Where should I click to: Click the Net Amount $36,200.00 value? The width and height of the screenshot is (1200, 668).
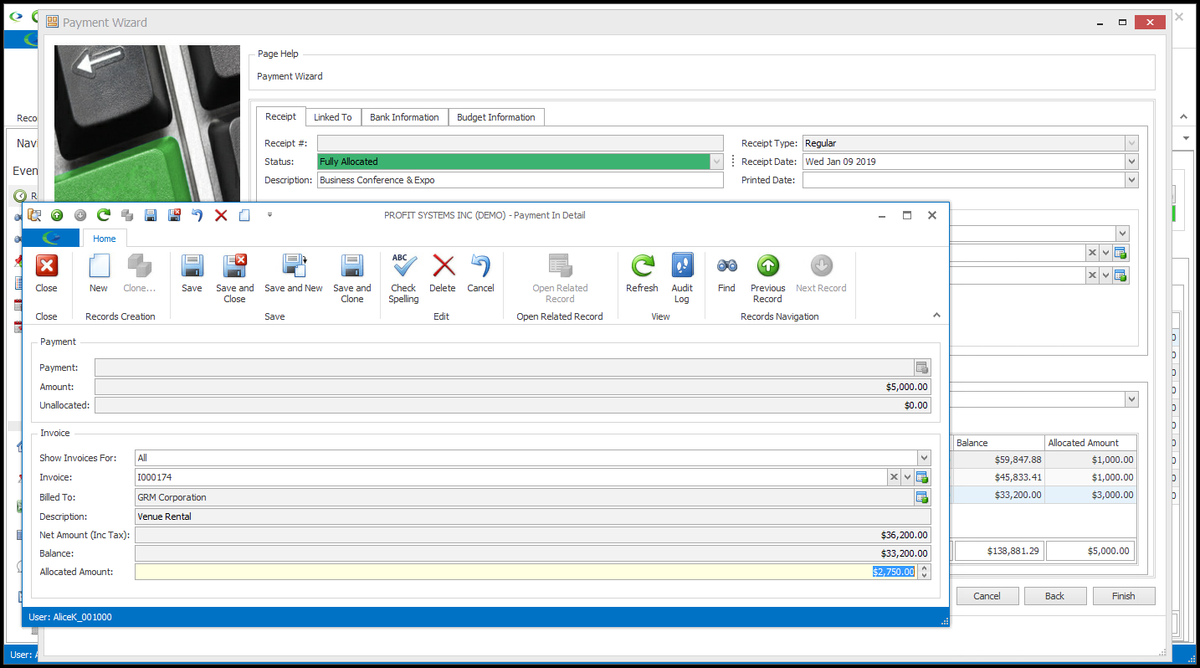point(904,535)
